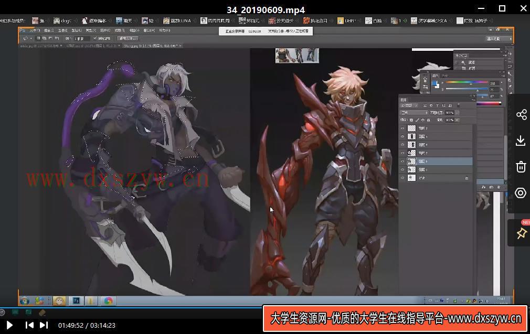Open the 帮助 (Help) menu in Photoshop

click(x=164, y=30)
